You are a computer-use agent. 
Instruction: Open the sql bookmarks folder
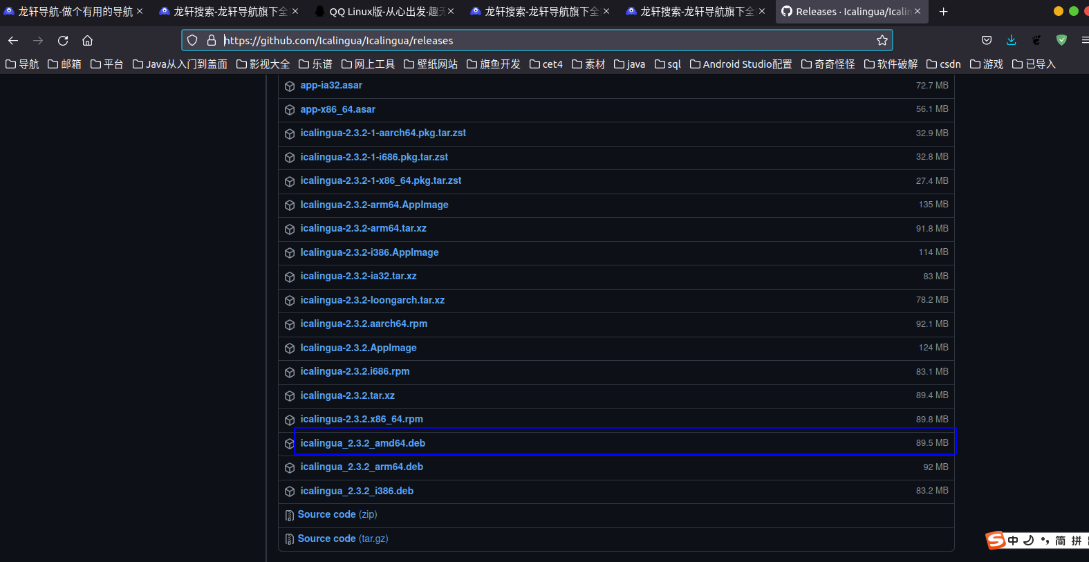click(x=668, y=64)
